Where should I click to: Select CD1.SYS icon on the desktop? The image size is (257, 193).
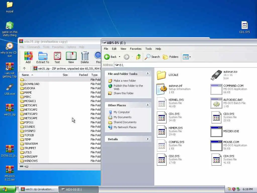pos(244,27)
